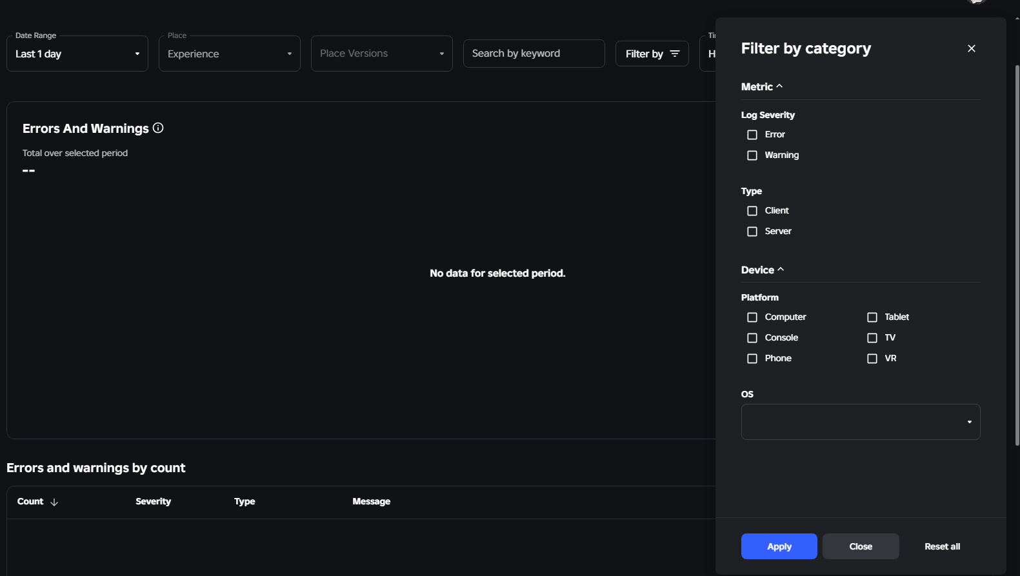The width and height of the screenshot is (1020, 576).
Task: Open the Place Versions dropdown
Action: [x=382, y=54]
